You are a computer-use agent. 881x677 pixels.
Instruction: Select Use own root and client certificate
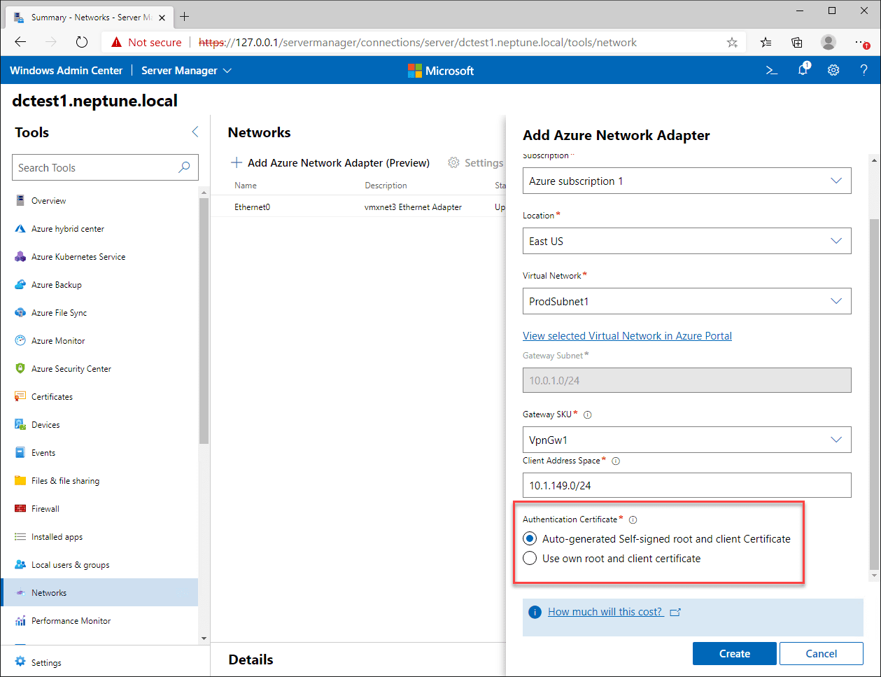[530, 558]
